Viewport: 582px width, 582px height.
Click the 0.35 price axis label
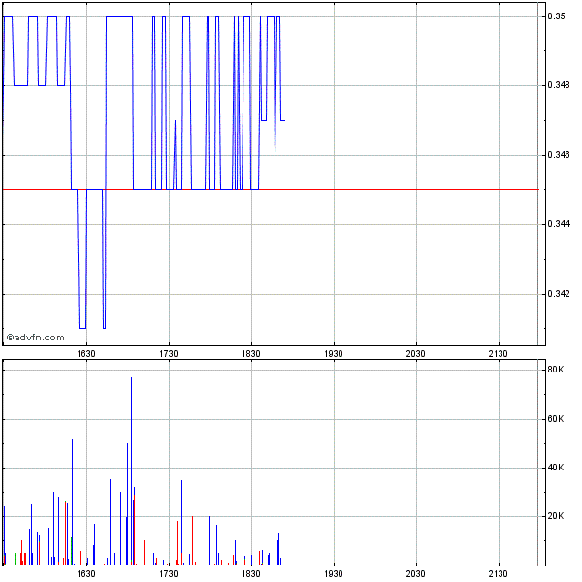coord(556,16)
